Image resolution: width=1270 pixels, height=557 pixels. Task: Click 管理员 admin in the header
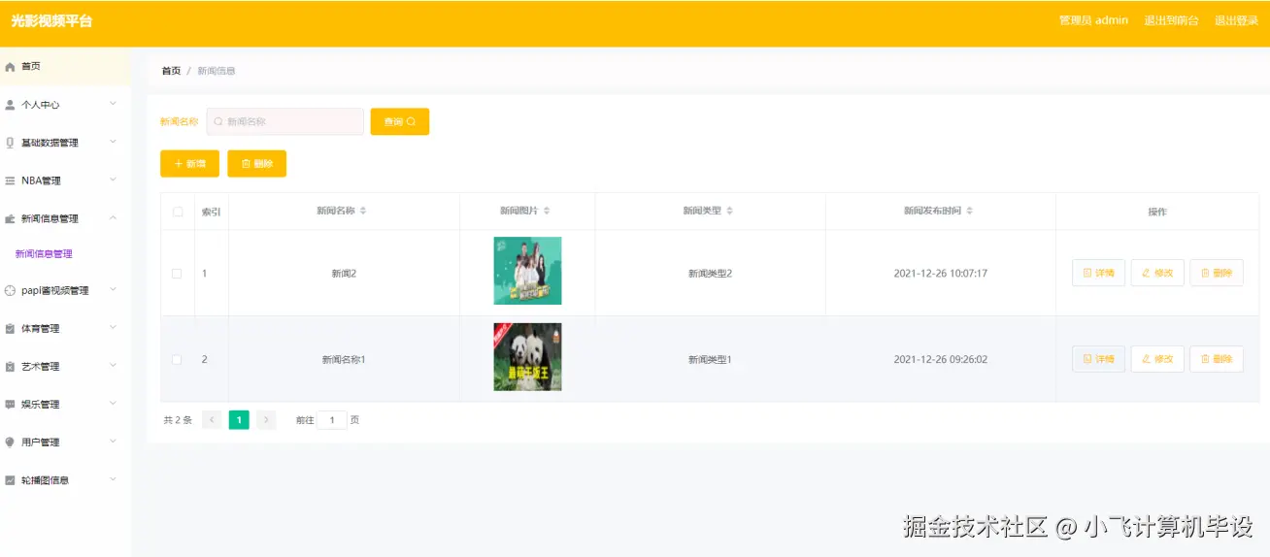click(1093, 20)
